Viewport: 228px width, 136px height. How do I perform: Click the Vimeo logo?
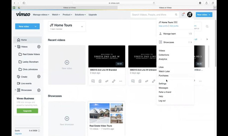tap(23, 14)
